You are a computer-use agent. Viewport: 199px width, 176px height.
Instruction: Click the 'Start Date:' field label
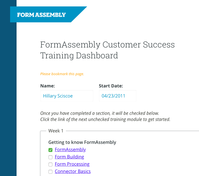coord(111,86)
